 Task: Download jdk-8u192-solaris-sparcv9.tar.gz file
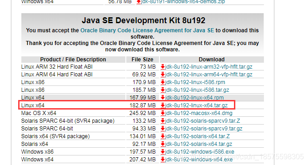click(204, 129)
